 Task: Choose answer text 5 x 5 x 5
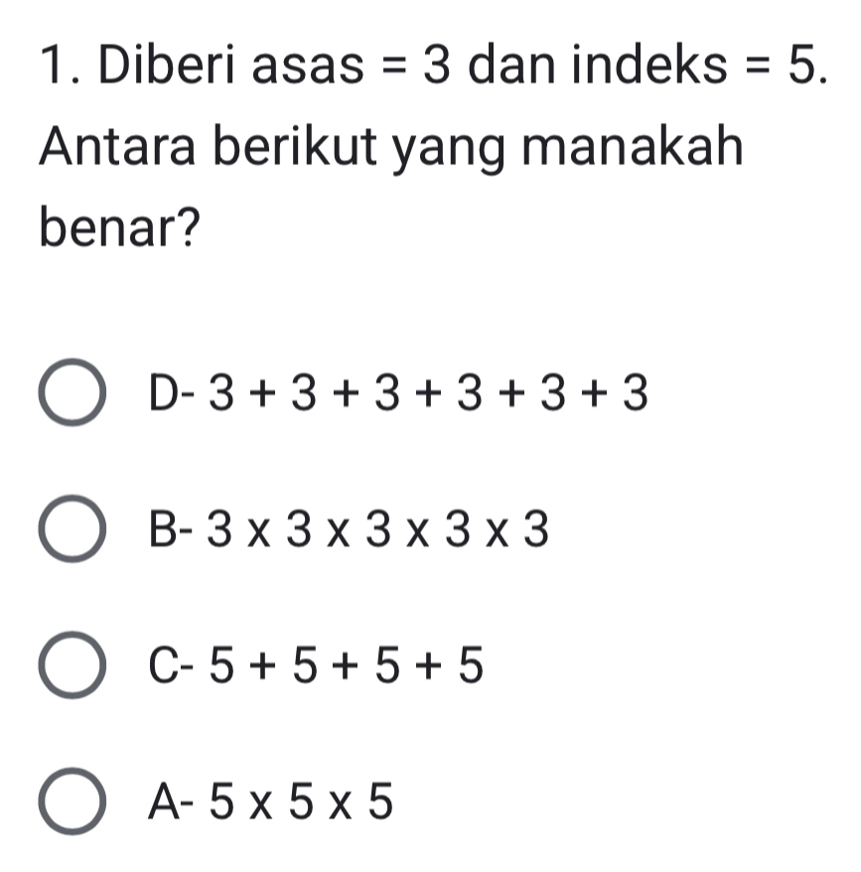click(x=300, y=801)
